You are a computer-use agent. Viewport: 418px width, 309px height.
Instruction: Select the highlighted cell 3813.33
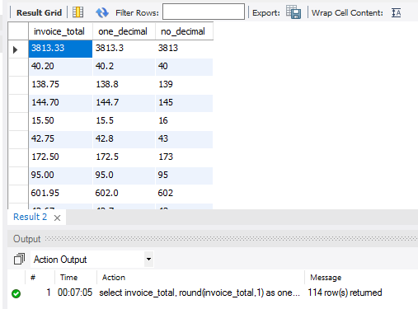tap(60, 49)
